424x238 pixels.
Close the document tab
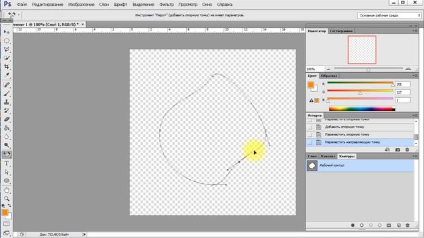coord(83,24)
